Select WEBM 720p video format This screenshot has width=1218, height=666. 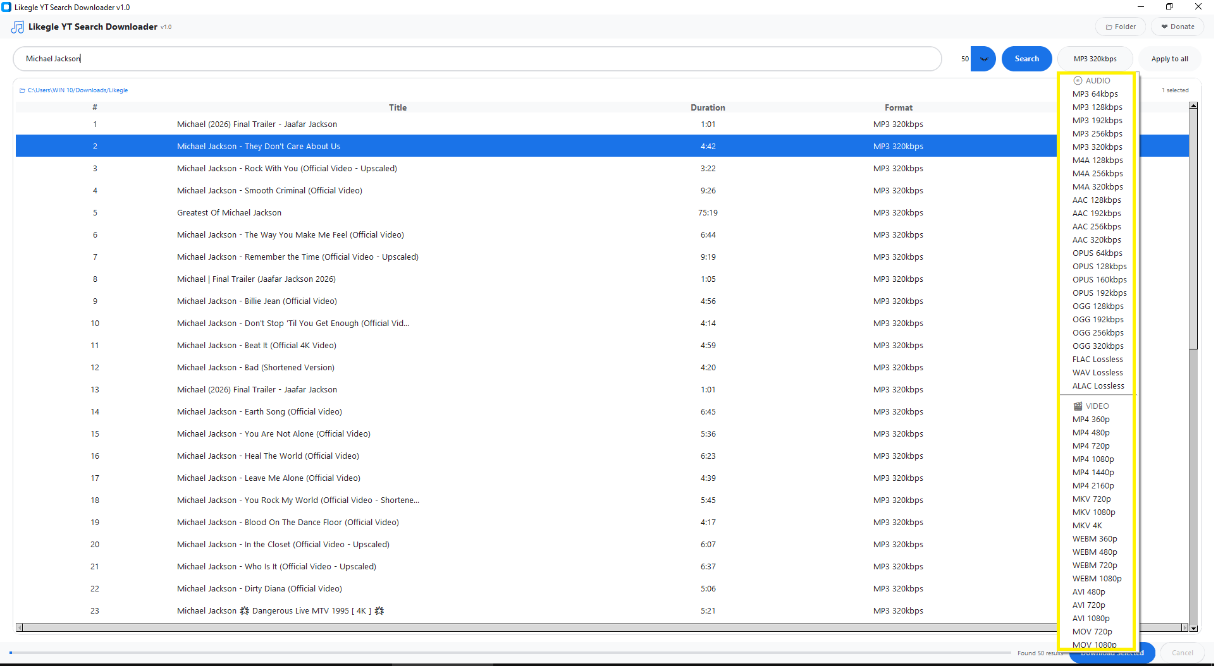click(x=1095, y=565)
